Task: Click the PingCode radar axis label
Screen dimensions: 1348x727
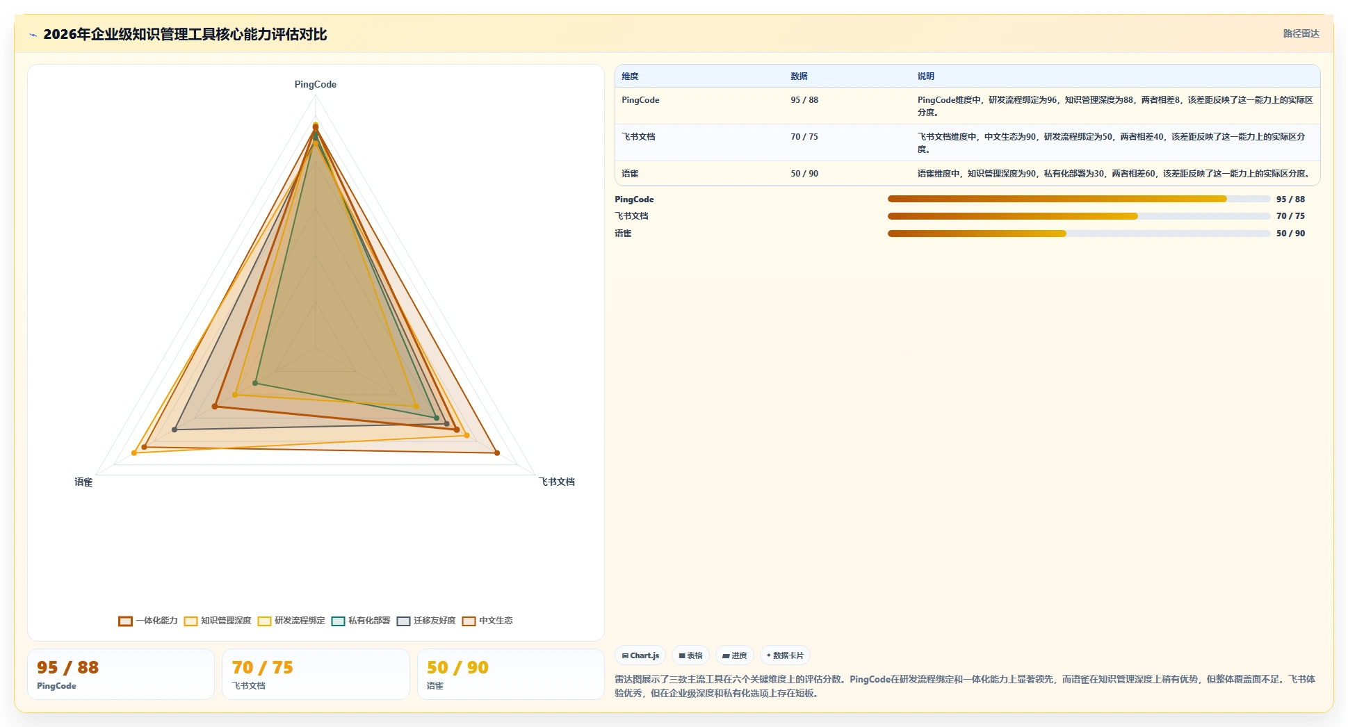Action: coord(316,84)
